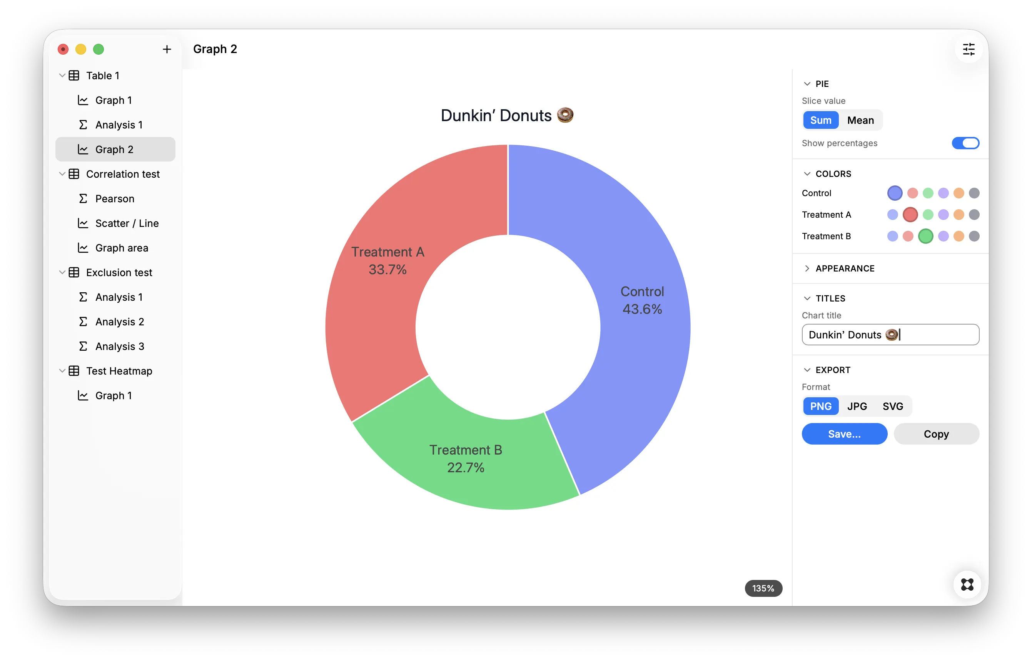The image size is (1032, 663).
Task: Expand the APPEARANCE section
Action: point(807,269)
